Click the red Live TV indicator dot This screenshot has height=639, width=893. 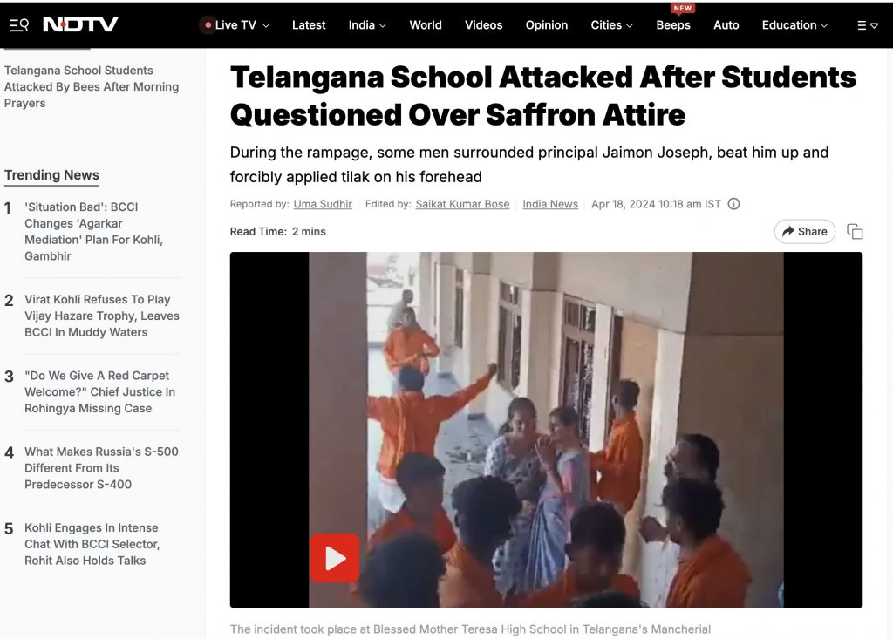coord(208,25)
